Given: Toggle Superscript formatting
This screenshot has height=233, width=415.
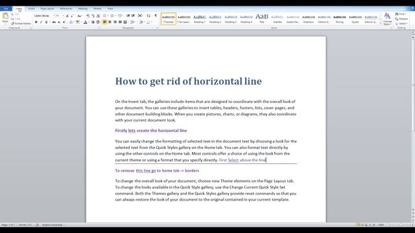Looking at the screenshot, I should [64, 22].
